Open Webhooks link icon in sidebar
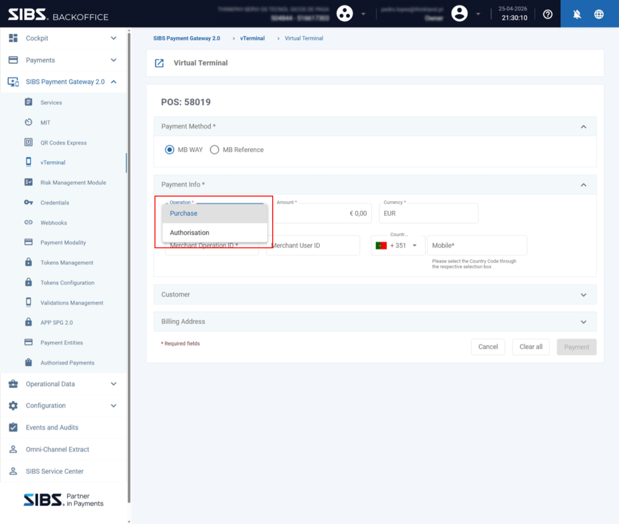Screen dimensions: 619x524 point(28,223)
